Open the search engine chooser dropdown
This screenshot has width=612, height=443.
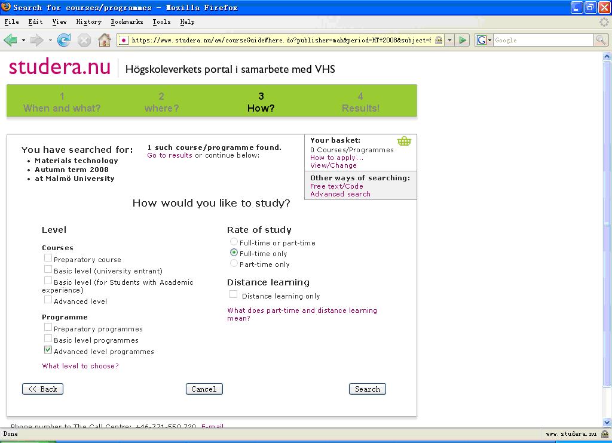click(x=489, y=40)
